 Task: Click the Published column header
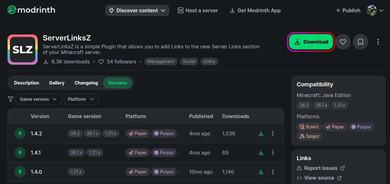click(201, 116)
